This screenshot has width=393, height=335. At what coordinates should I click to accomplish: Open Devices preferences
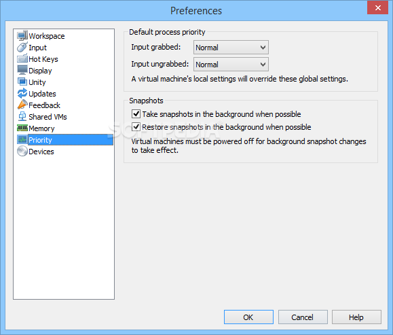(x=41, y=152)
